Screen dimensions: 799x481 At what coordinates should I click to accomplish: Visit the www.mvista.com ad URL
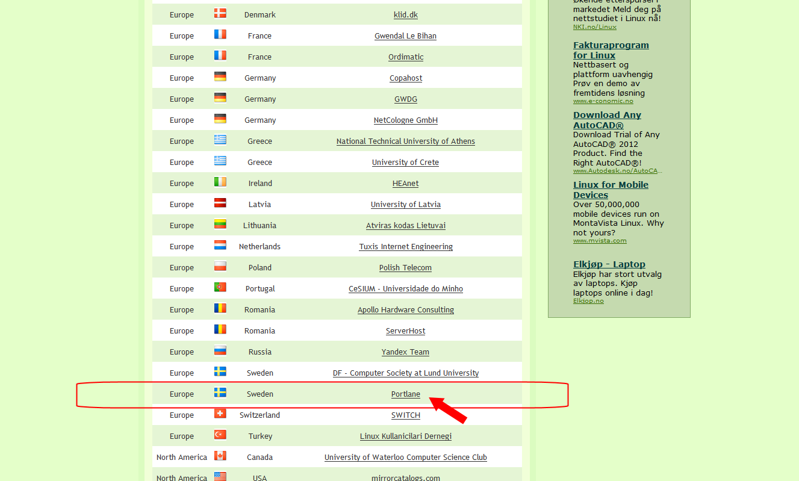pos(600,241)
